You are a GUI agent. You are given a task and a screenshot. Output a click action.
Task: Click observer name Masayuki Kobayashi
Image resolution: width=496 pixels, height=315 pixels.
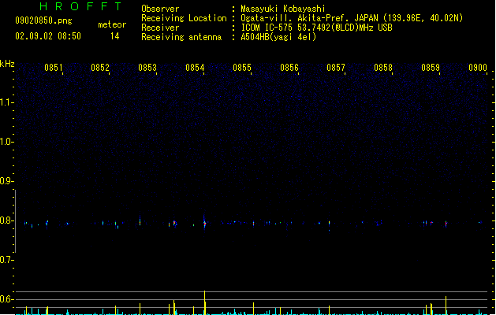tap(283, 9)
